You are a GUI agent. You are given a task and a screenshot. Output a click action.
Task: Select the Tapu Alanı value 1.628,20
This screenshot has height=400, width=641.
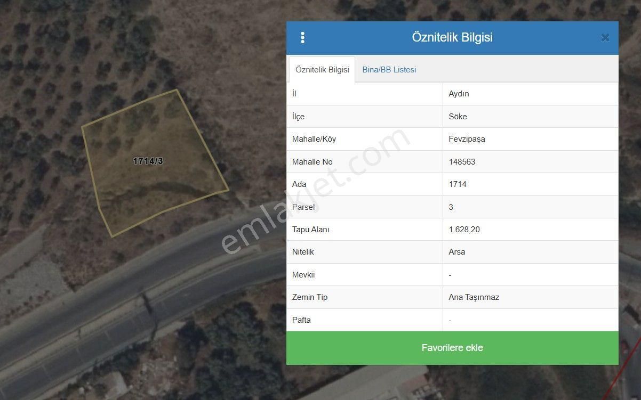[464, 230]
